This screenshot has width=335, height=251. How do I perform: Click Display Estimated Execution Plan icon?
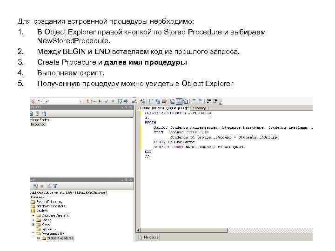(120, 101)
